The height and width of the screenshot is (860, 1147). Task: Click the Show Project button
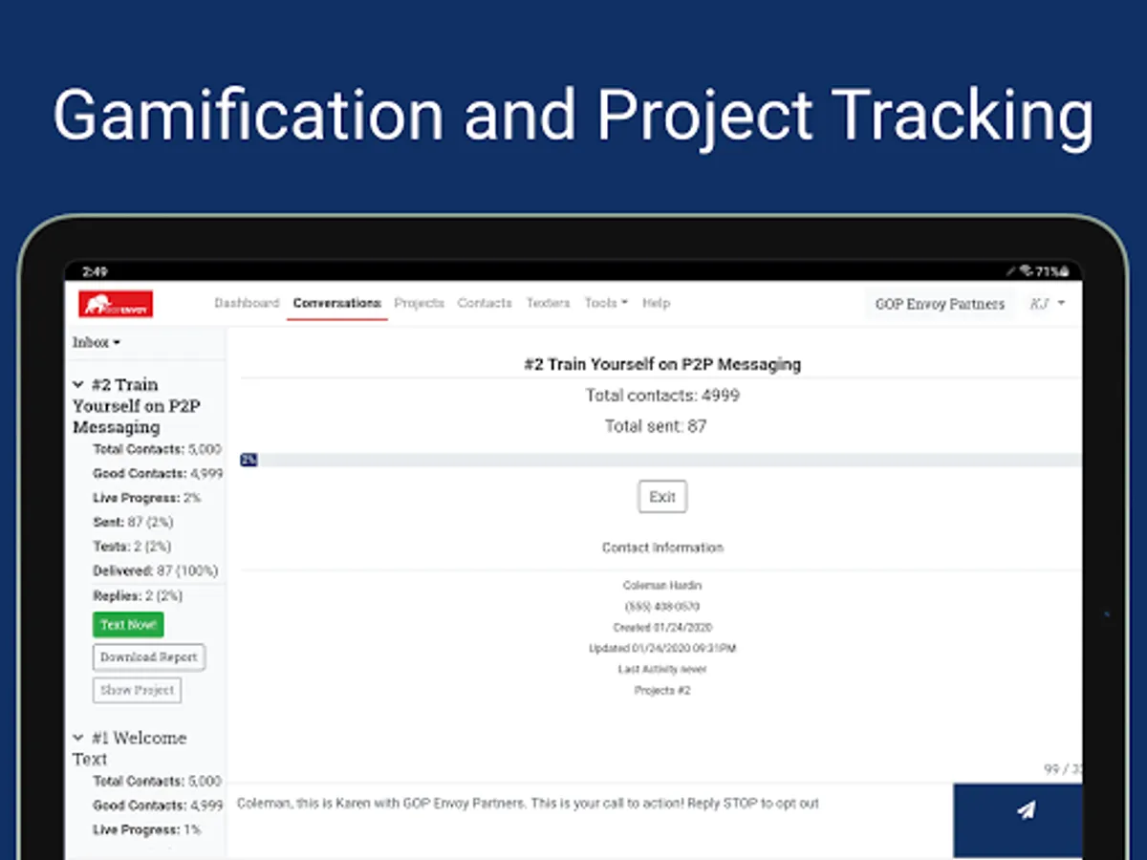point(137,690)
